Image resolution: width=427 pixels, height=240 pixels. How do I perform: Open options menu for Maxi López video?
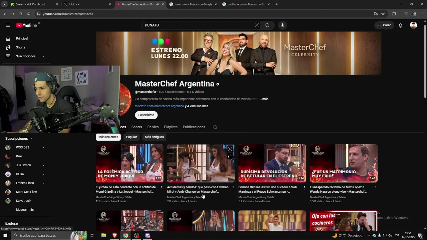pyautogui.click(x=376, y=188)
